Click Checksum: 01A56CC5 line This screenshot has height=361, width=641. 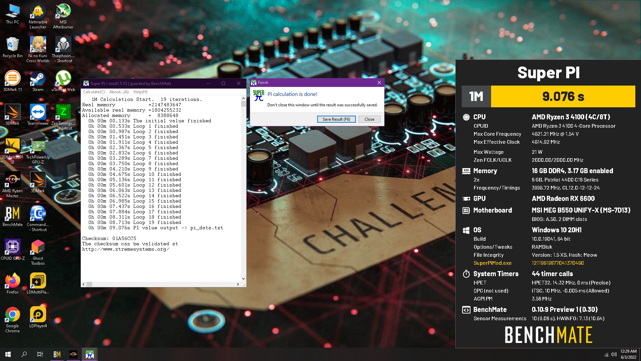[x=109, y=239]
